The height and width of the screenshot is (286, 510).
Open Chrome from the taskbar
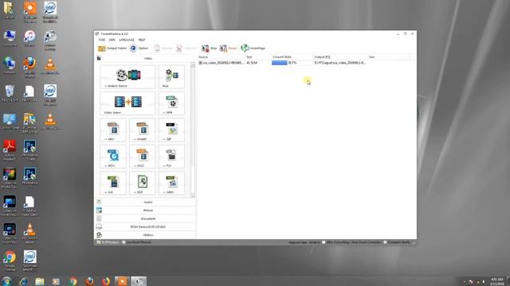[73, 281]
